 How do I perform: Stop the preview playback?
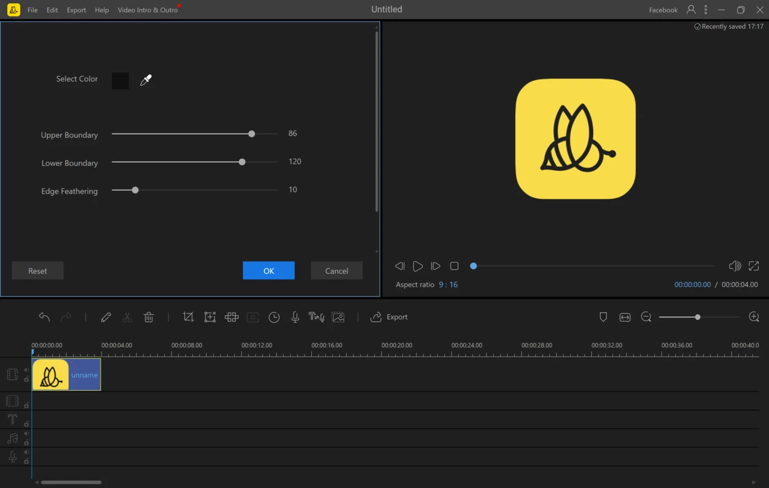point(454,266)
